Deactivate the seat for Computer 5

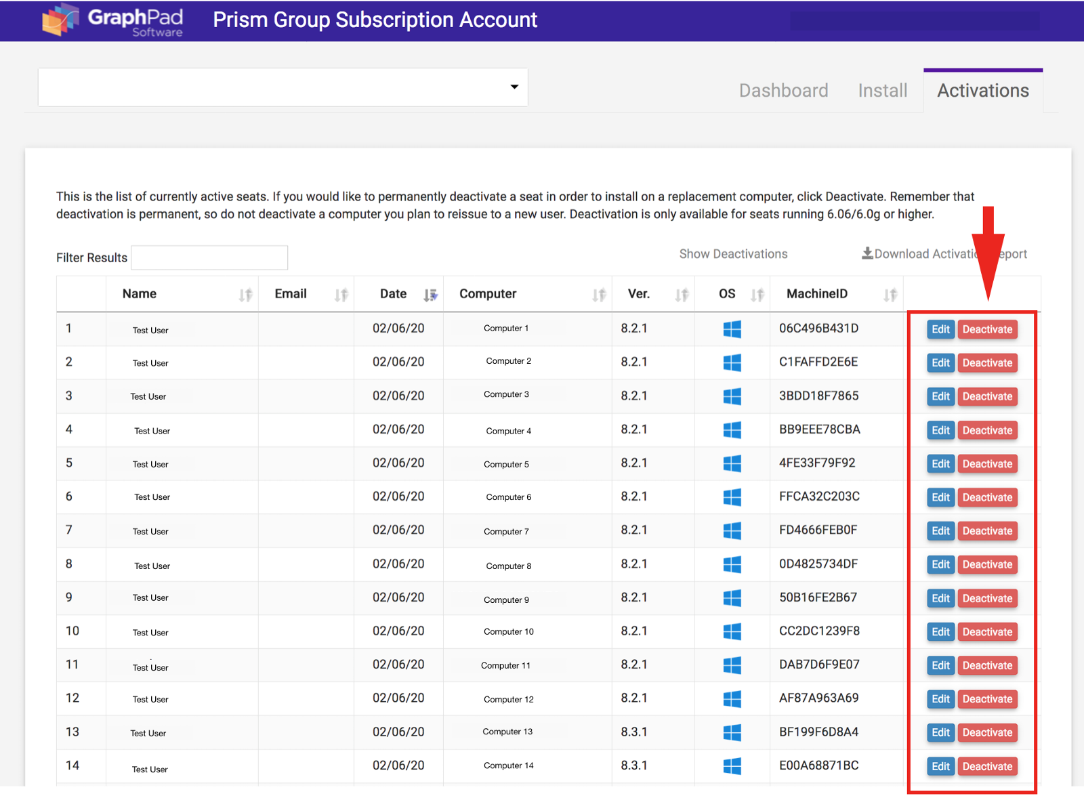987,464
